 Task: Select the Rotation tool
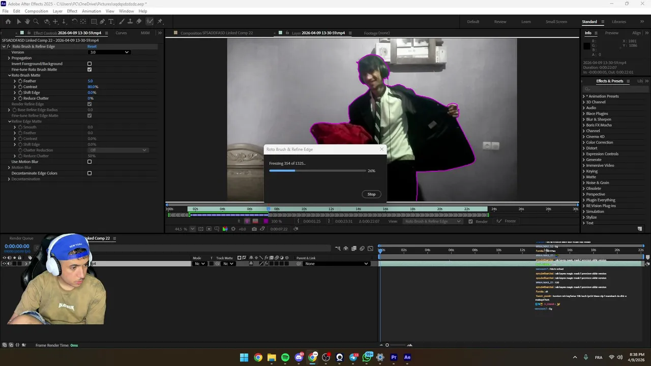[x=74, y=21]
